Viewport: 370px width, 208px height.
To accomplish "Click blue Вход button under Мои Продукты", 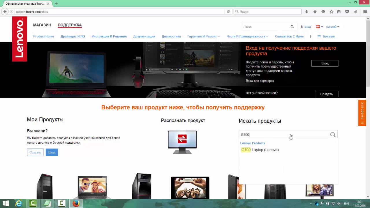I will (52, 152).
